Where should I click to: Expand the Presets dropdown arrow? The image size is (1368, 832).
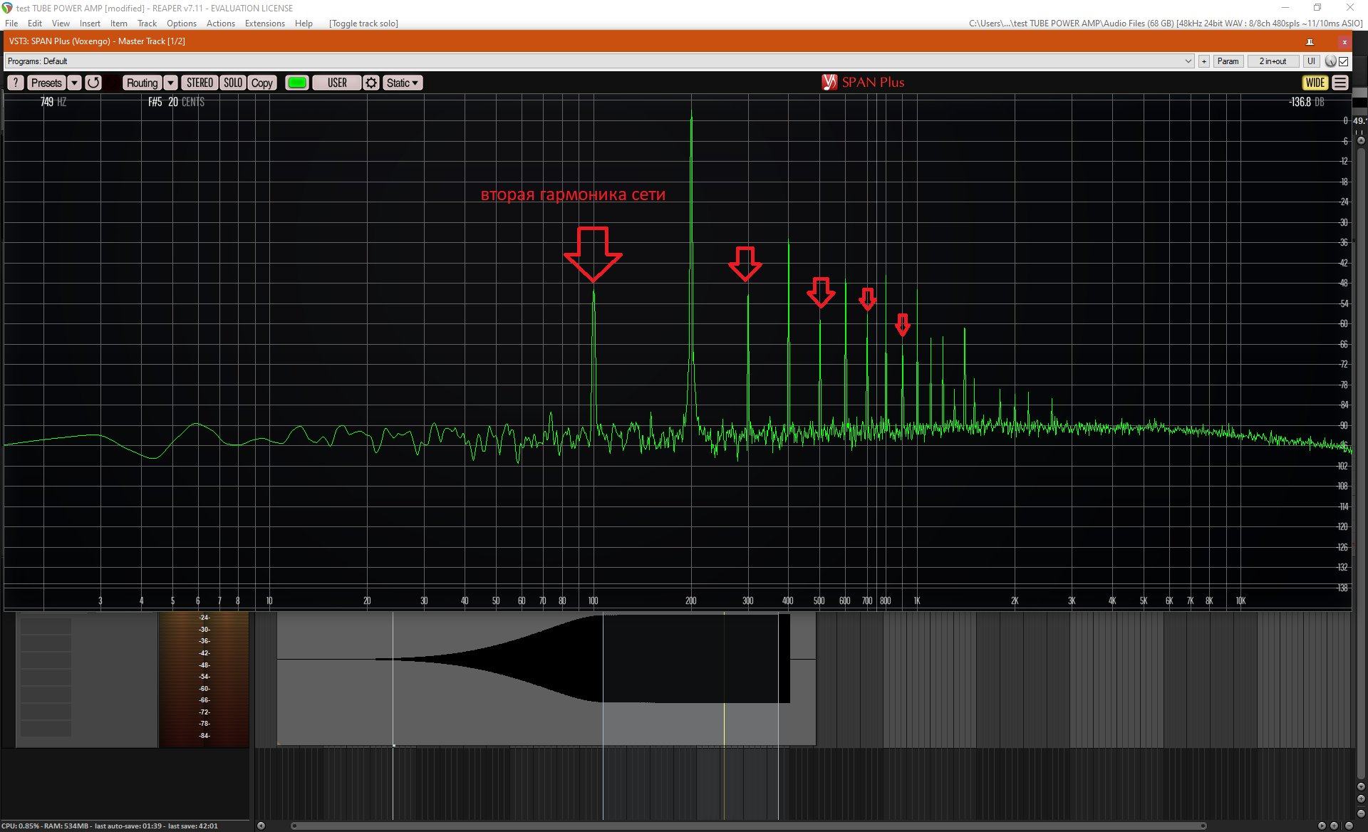click(74, 83)
